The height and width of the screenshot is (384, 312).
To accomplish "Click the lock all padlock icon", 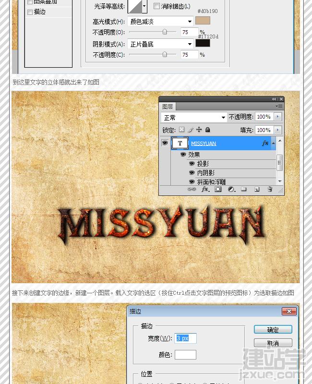I will point(208,130).
